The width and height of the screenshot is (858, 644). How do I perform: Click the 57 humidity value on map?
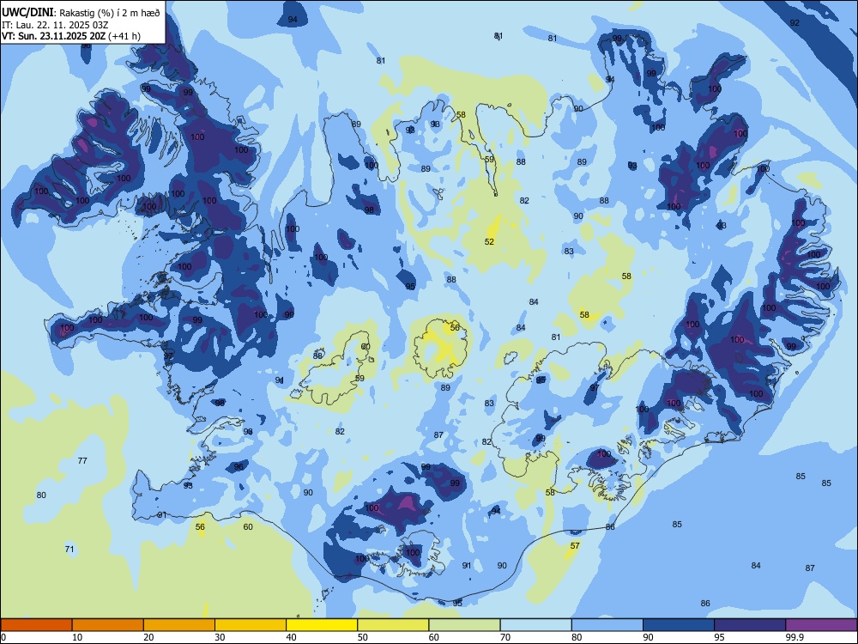(x=575, y=545)
